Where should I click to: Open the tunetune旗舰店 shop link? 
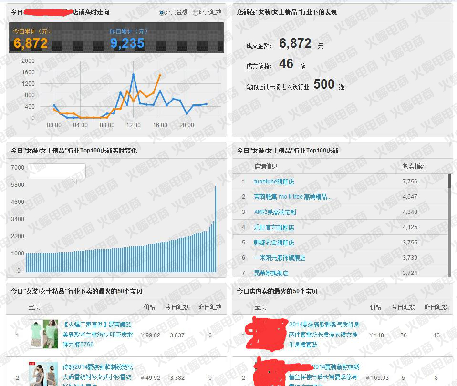click(274, 182)
